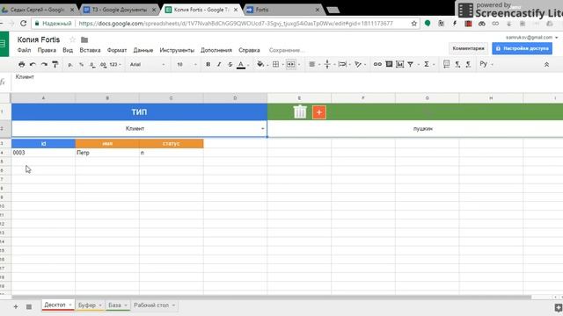Screen dimensions: 563x316
Task: Click the move-to-folder icon
Action: [x=84, y=39]
